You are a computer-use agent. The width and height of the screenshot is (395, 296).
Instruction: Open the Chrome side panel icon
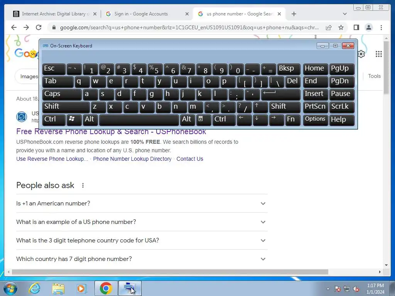[x=356, y=27]
